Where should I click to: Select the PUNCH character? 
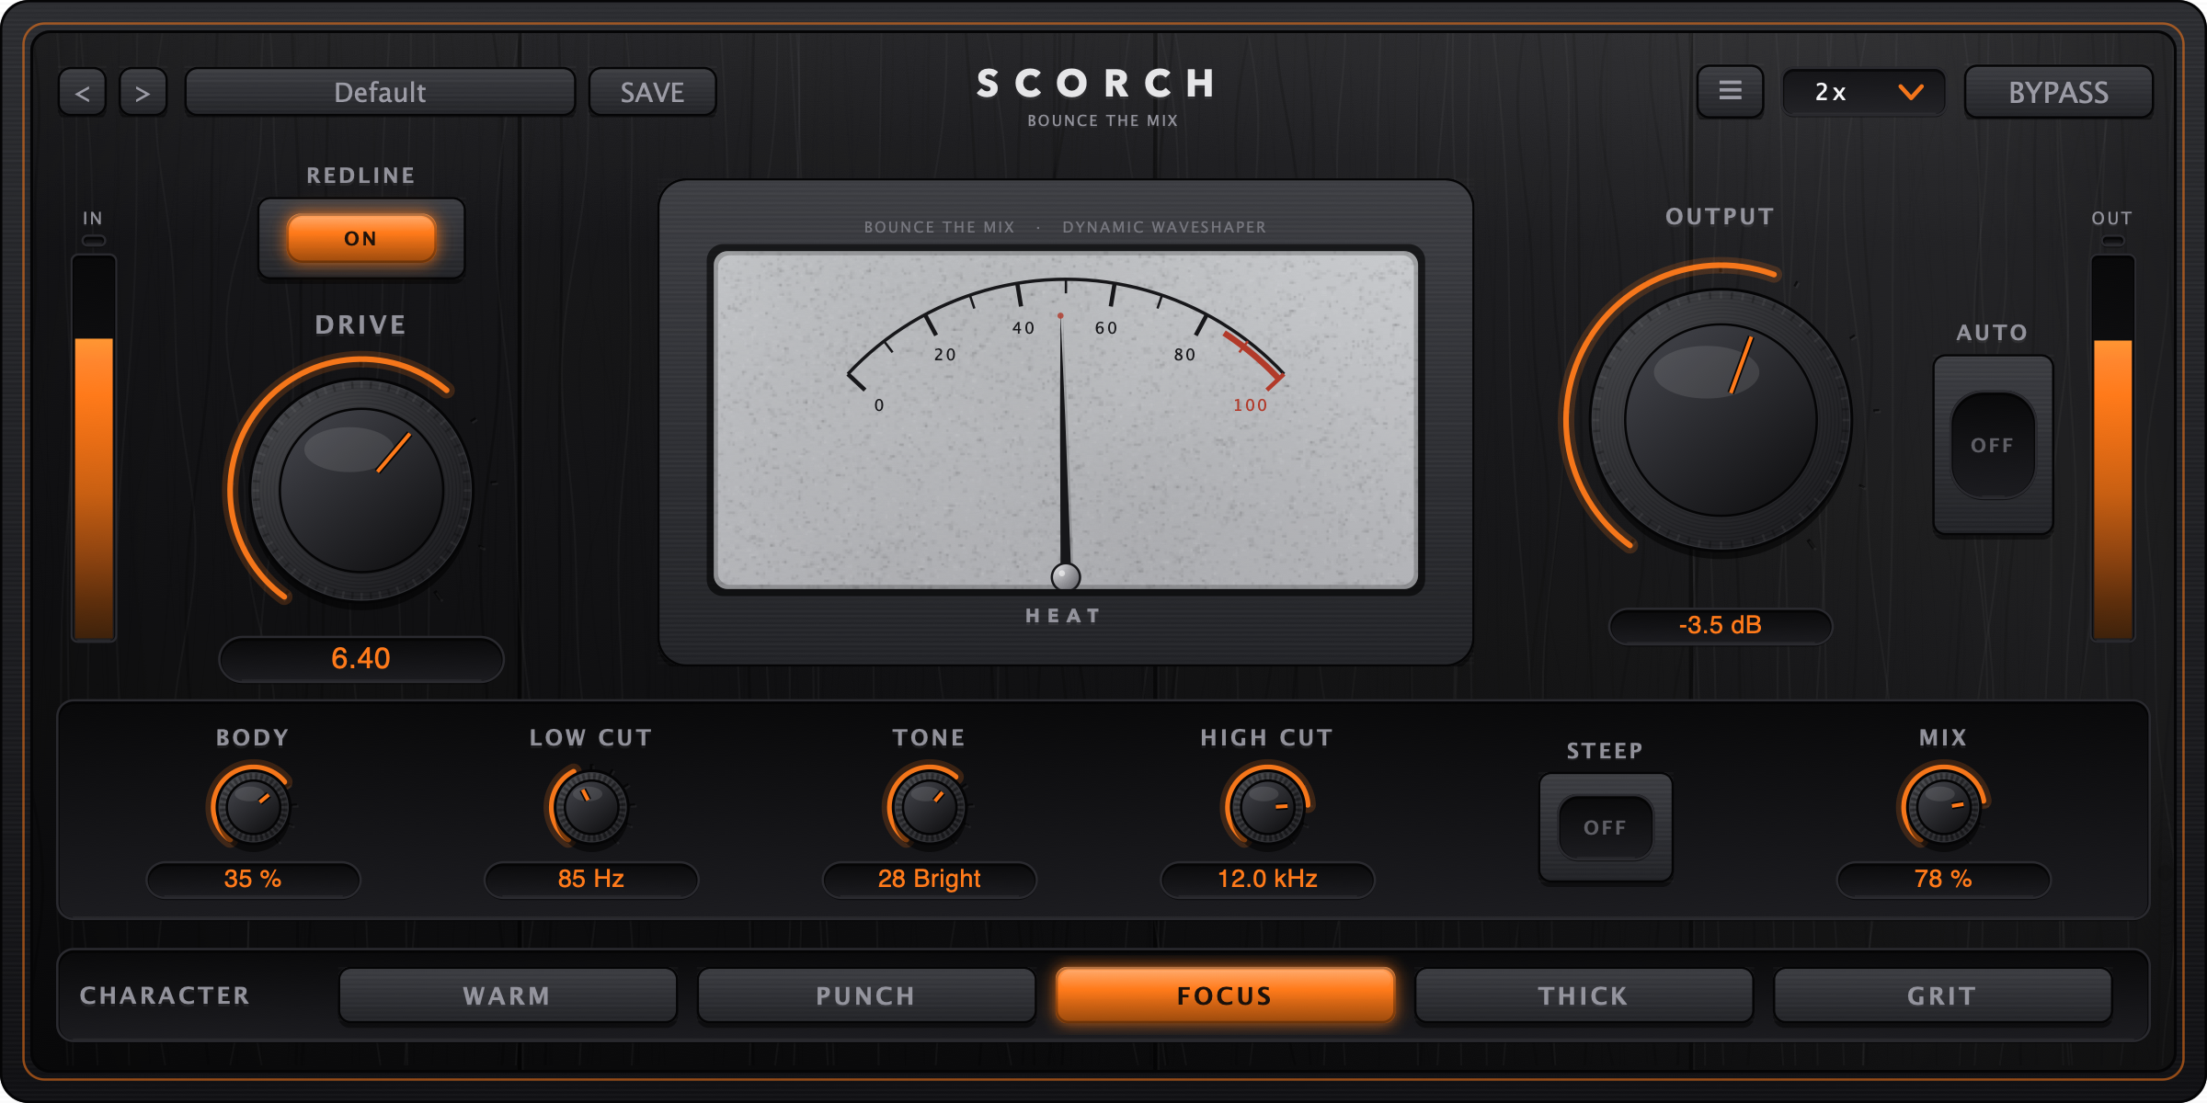[x=866, y=995]
